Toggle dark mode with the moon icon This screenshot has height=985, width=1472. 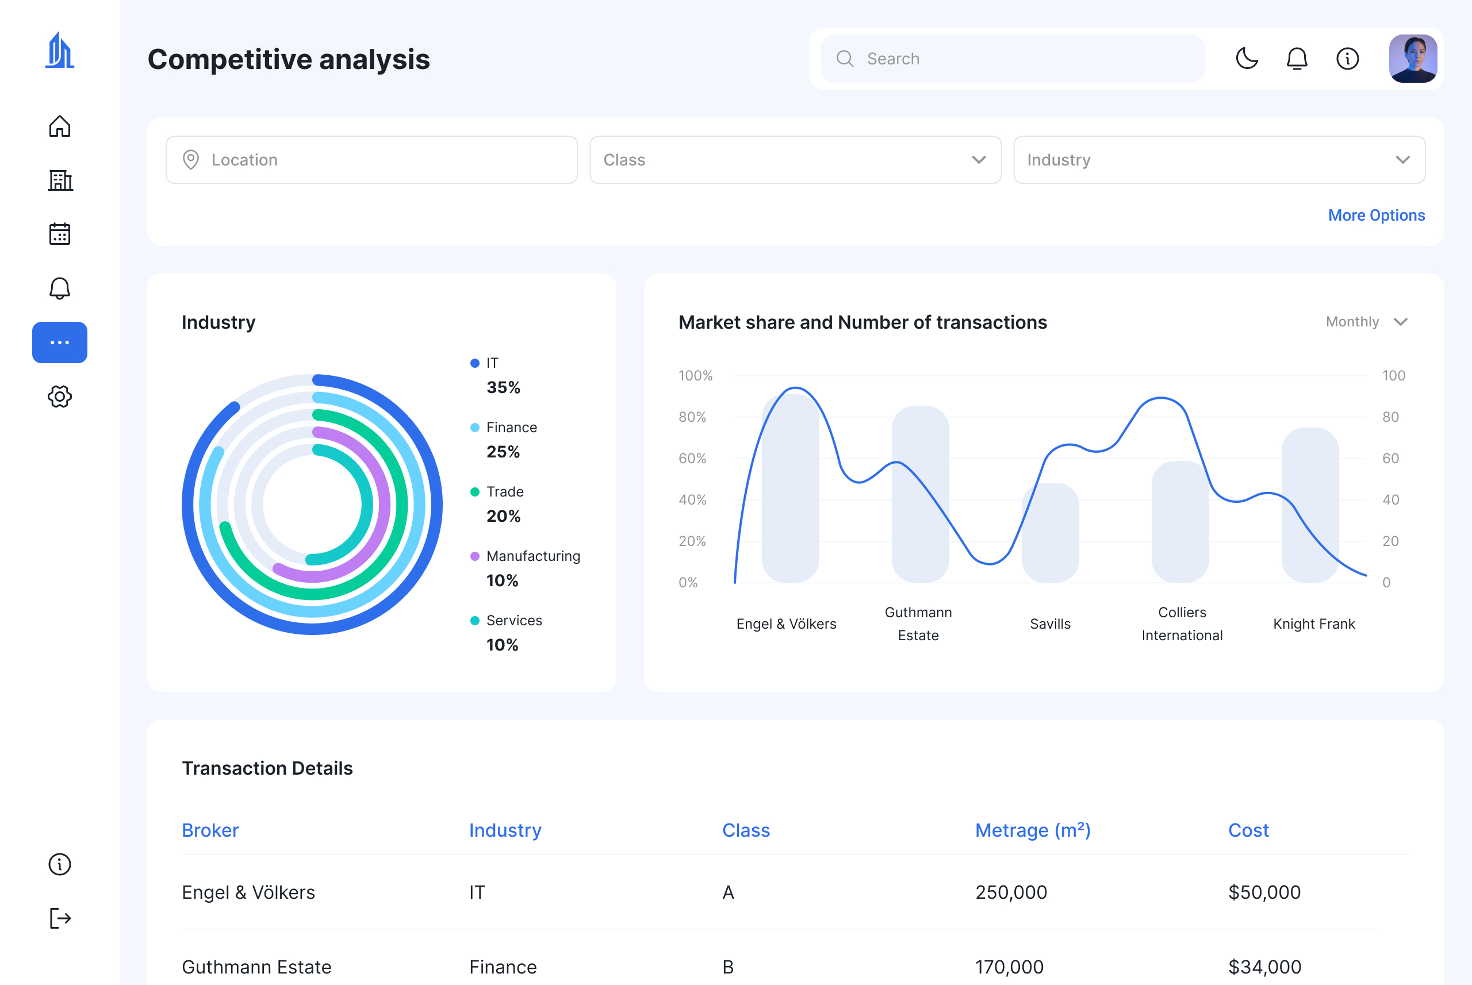point(1247,59)
